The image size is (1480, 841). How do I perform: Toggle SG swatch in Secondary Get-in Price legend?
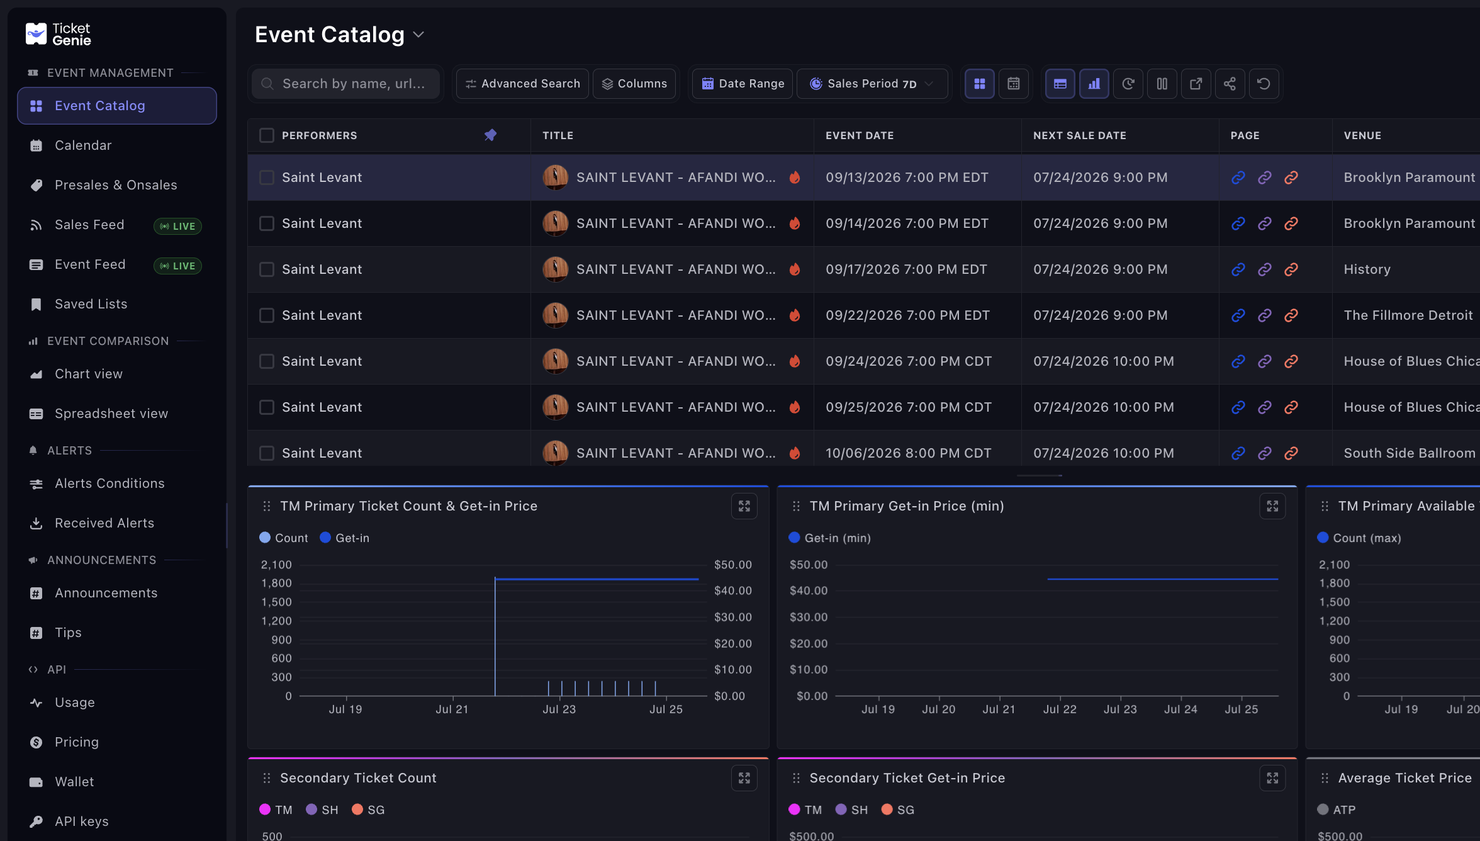pyautogui.click(x=887, y=810)
